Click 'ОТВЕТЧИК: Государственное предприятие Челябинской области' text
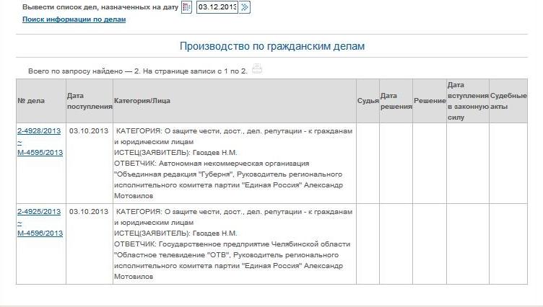The height and width of the screenshot is (307, 543). click(232, 244)
